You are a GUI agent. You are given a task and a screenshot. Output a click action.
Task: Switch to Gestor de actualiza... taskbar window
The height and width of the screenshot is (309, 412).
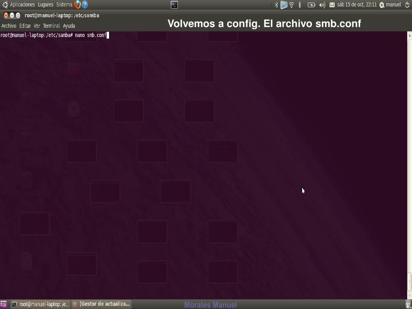(101, 304)
